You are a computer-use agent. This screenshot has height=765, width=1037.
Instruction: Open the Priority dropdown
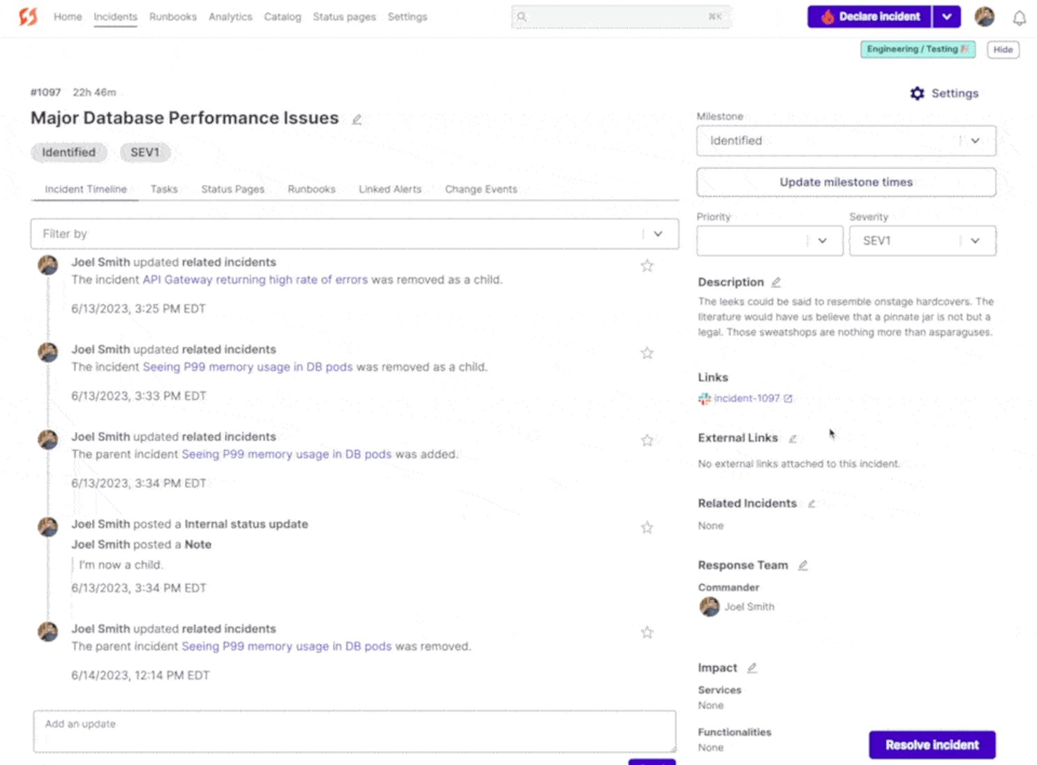pyautogui.click(x=770, y=241)
